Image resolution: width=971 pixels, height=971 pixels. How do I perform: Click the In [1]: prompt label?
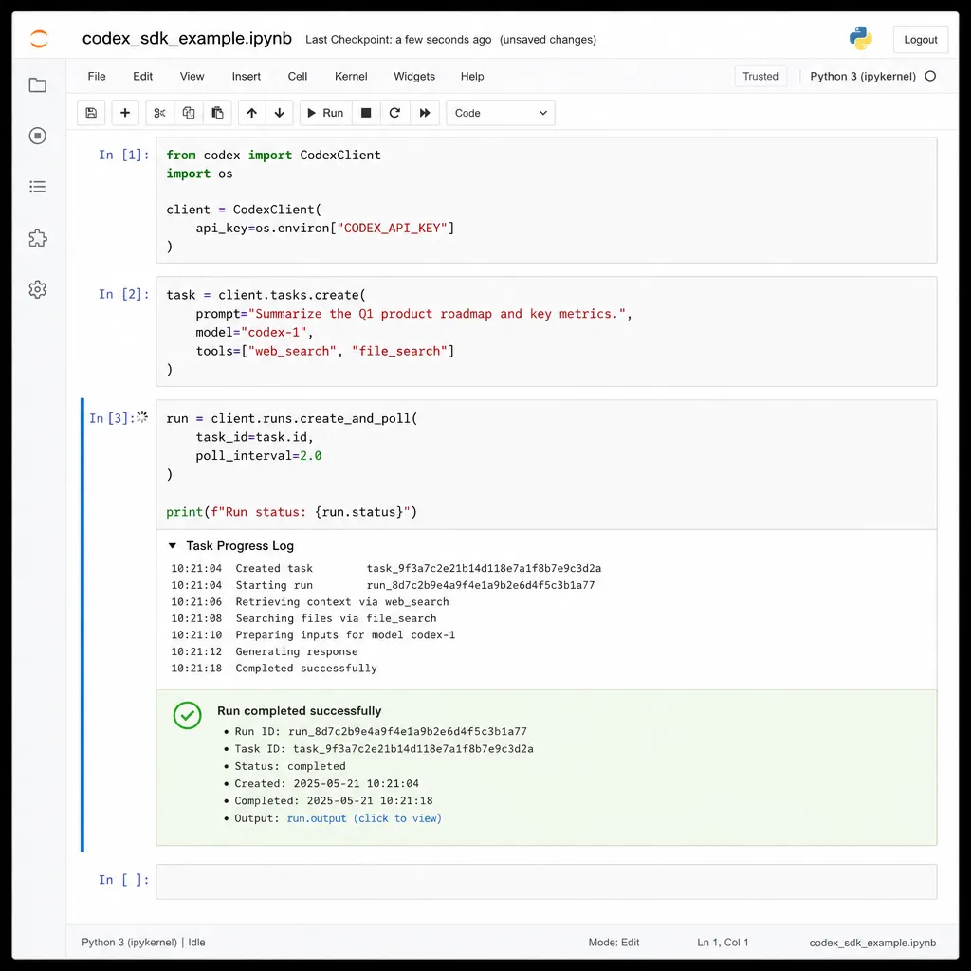coord(124,155)
